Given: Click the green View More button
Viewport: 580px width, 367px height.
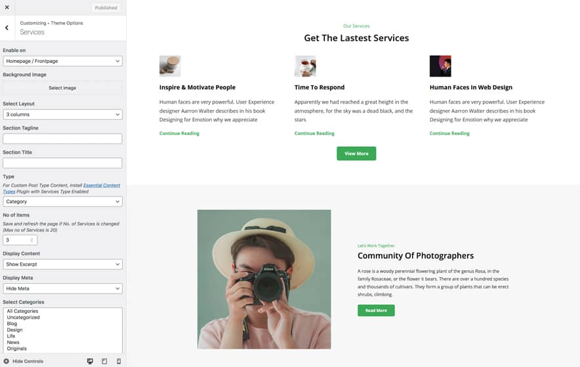Looking at the screenshot, I should coord(356,153).
